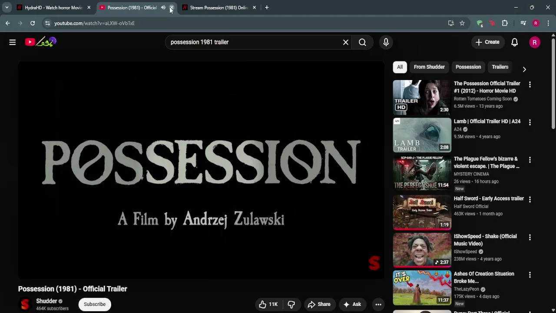Viewport: 556px width, 313px height.
Task: Open Chrome three-dot menu
Action: click(548, 23)
